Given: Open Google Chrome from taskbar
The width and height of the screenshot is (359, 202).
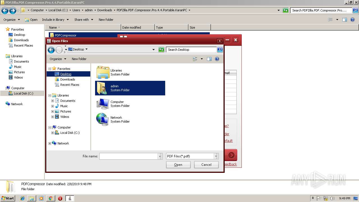Looking at the screenshot, I should [50, 198].
